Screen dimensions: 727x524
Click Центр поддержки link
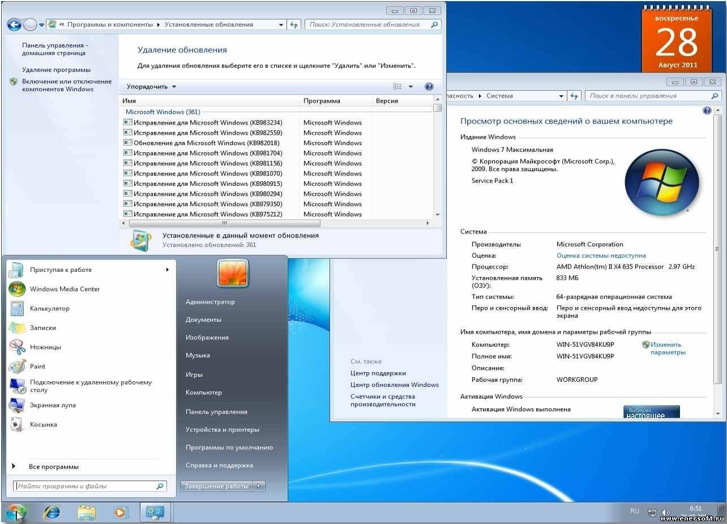pos(378,373)
